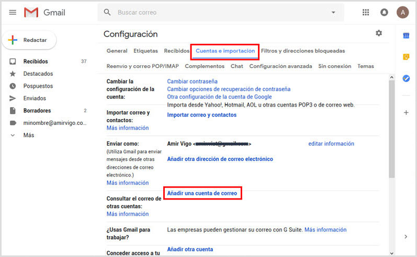The image size is (417, 257).
Task: Click Más información under Importar correo
Action: [128, 128]
